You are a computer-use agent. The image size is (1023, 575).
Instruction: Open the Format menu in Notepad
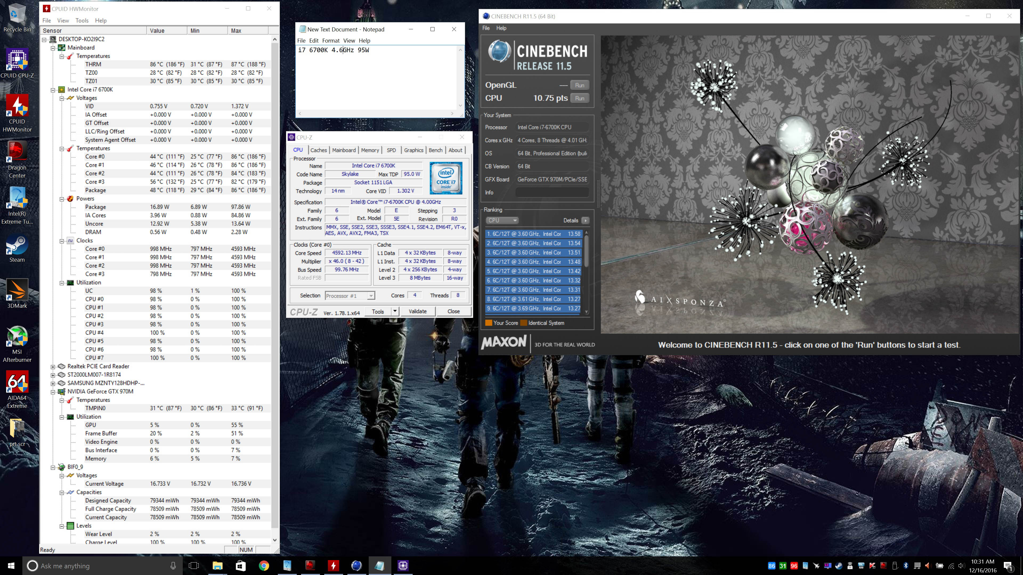point(331,40)
